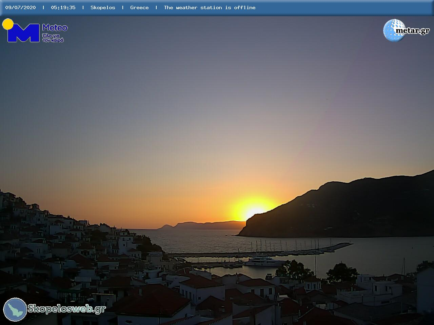
Task: Click the Skopelosweb.gr island emblem
Action: 15,309
